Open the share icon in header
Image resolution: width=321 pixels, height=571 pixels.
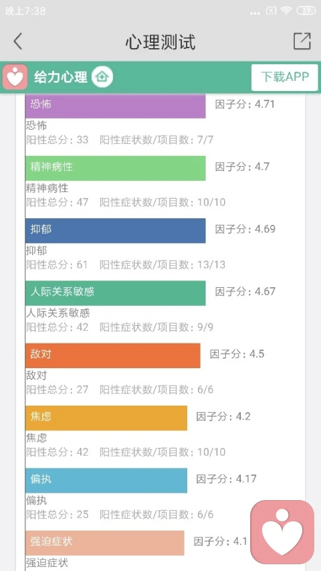(302, 41)
